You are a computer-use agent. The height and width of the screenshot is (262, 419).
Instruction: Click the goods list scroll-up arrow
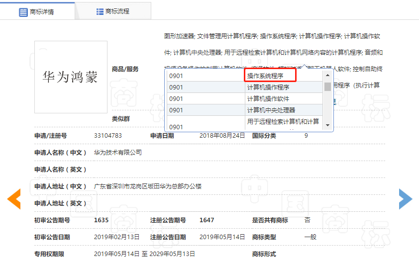tap(327, 76)
